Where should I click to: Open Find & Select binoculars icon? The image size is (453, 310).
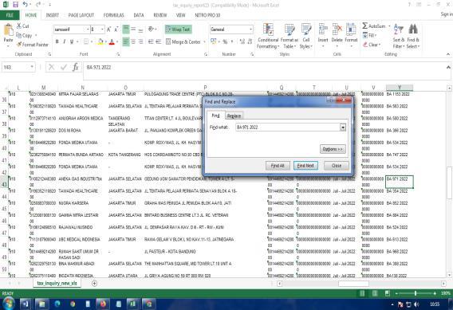point(413,29)
